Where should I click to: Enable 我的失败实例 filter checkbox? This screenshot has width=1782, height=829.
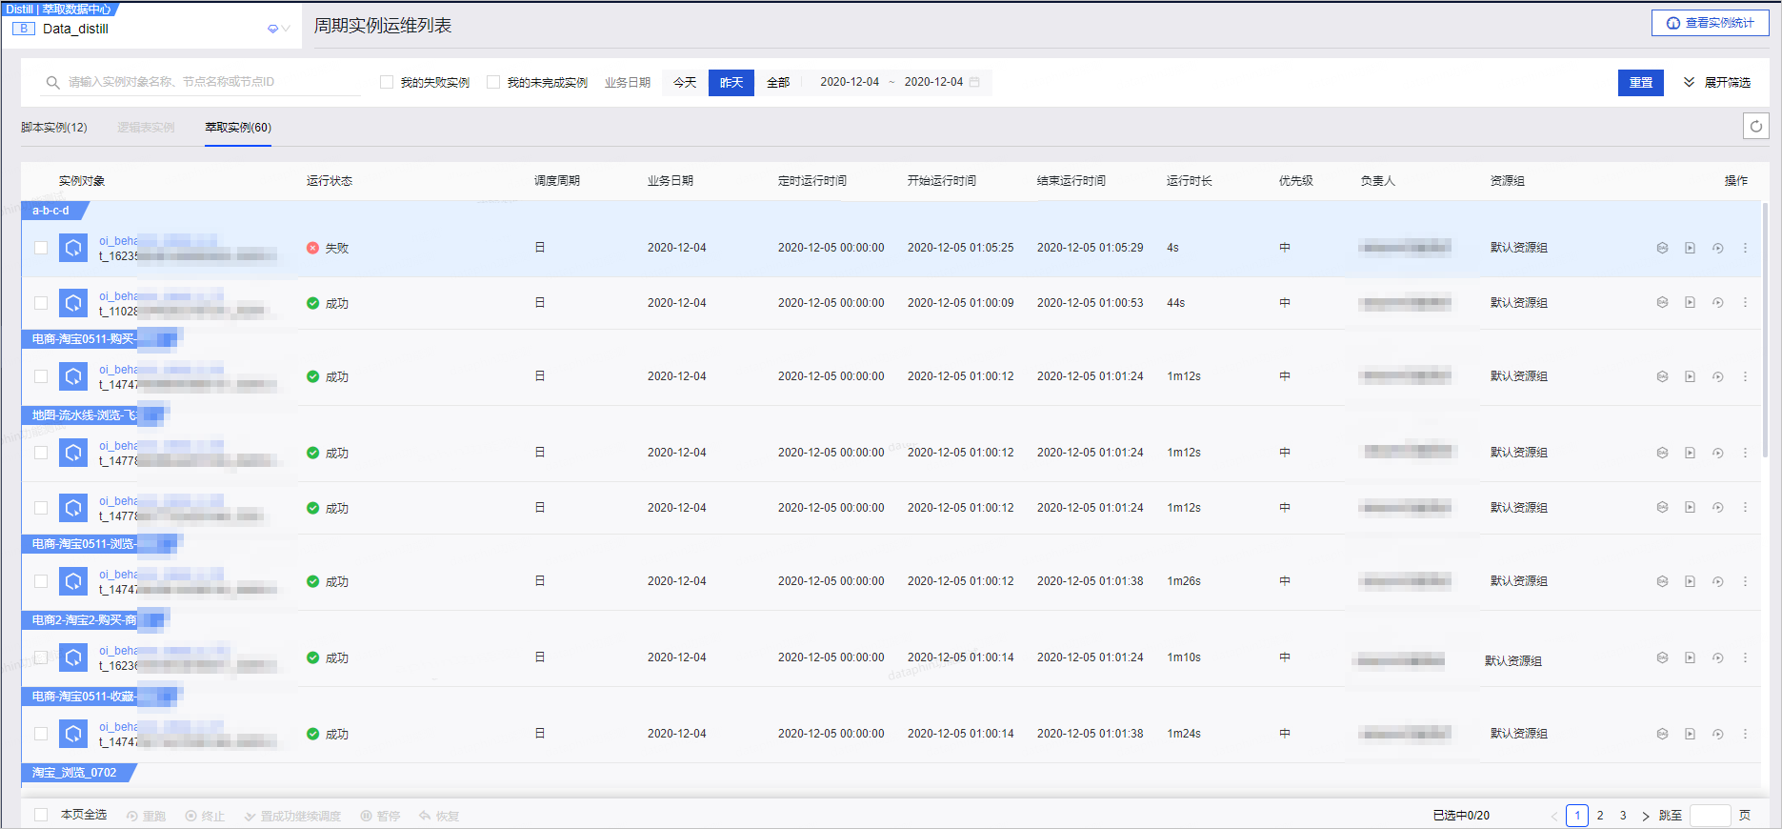point(387,82)
